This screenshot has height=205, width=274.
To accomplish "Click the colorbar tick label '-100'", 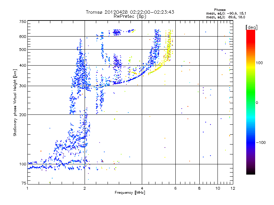I will (x=261, y=142).
